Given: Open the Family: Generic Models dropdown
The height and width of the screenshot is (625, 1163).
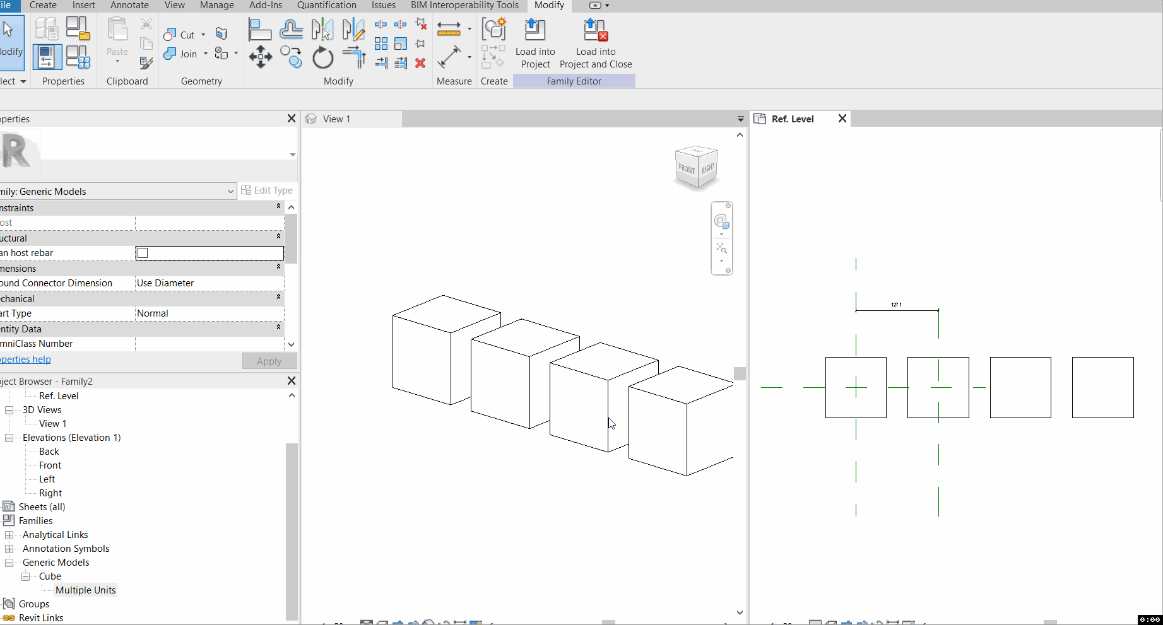Looking at the screenshot, I should [230, 191].
